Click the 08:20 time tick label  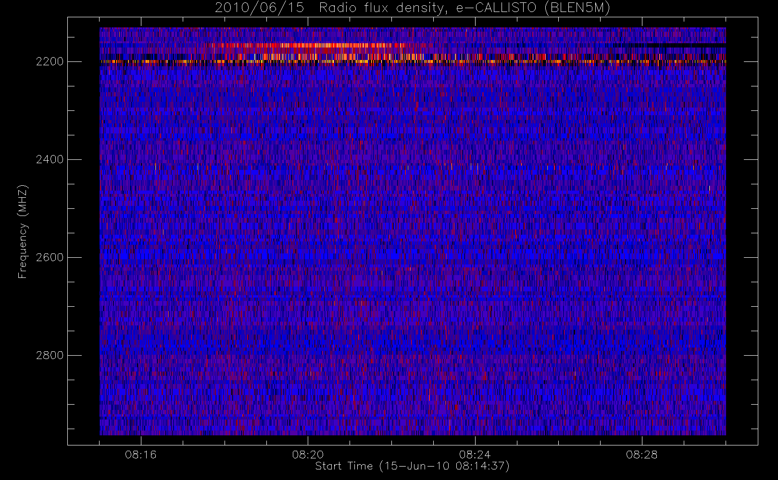tap(308, 455)
